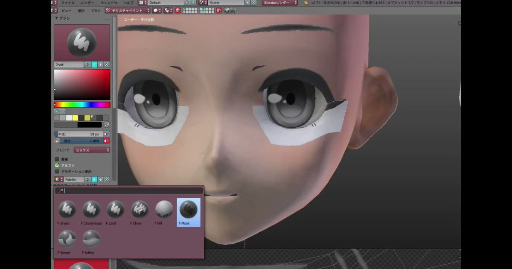The height and width of the screenshot is (269, 512).
Task: Open the テクスチャペイント mode dropdown
Action: click(x=128, y=11)
